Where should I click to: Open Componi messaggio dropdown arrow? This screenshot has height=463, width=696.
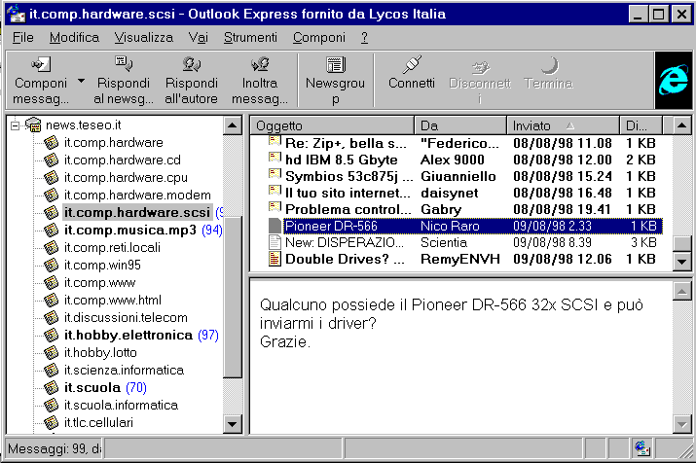coord(82,82)
